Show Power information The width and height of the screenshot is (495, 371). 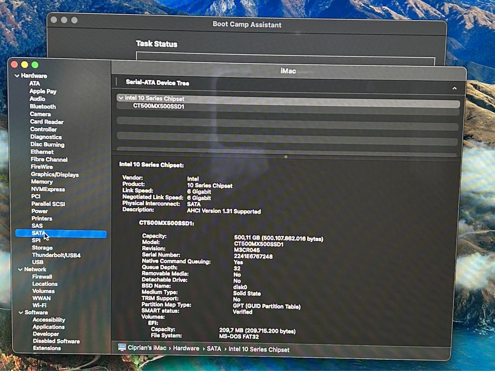pyautogui.click(x=39, y=211)
